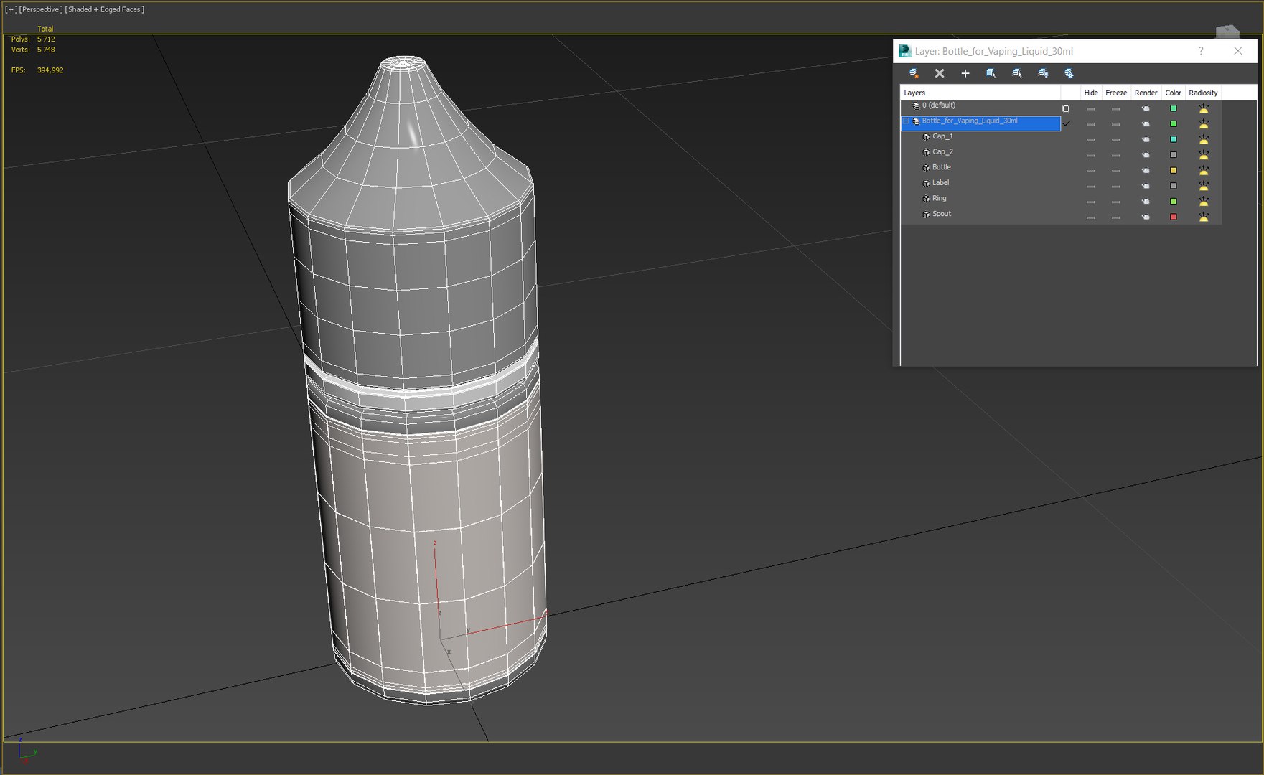Toggle current-layer checkmark for Bottle_for_Vaping_Liquid_30ml
The image size is (1264, 775).
[1067, 123]
